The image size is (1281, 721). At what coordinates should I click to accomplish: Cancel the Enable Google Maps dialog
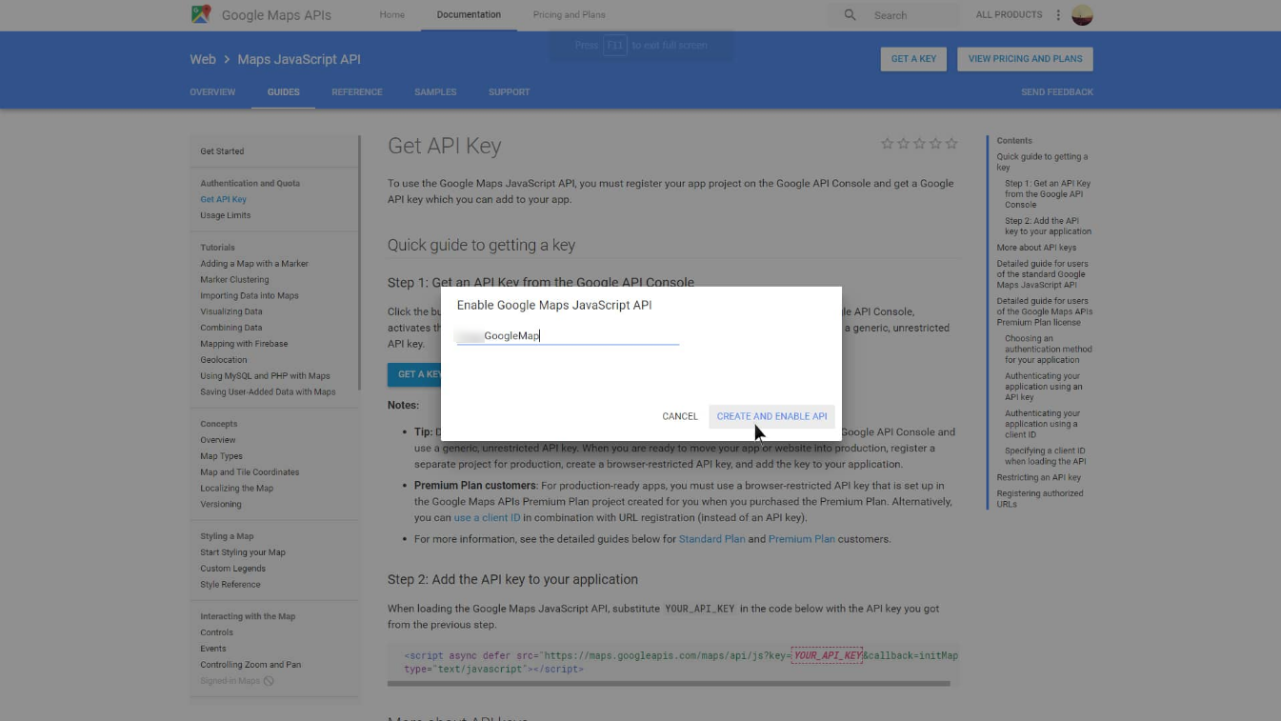coord(680,416)
